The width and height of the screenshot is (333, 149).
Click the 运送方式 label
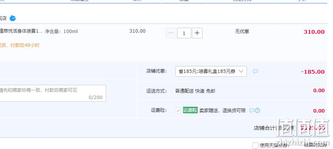tap(157, 91)
